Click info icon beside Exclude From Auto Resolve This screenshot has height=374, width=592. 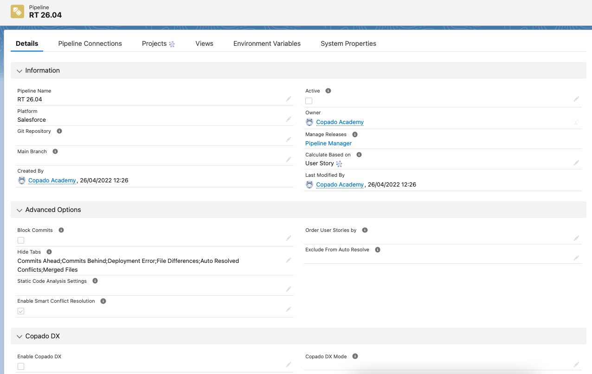(x=378, y=250)
